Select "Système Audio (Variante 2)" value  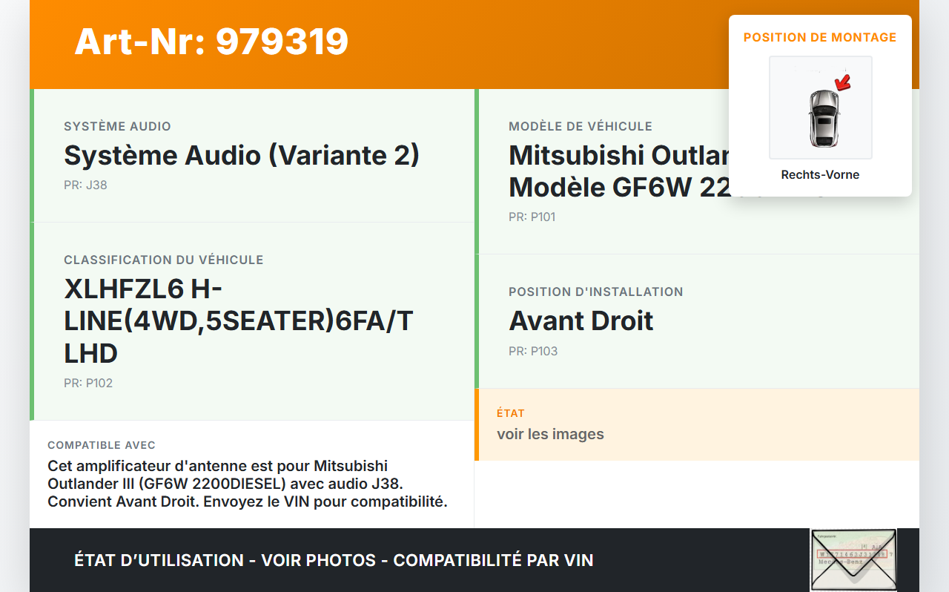click(x=242, y=156)
